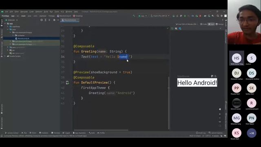Image resolution: width=261 pixels, height=147 pixels.
Task: Open the Edit menu
Action: click(x=11, y=12)
